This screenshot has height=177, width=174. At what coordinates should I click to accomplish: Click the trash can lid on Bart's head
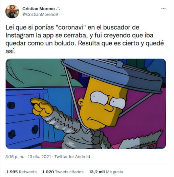click(x=113, y=75)
